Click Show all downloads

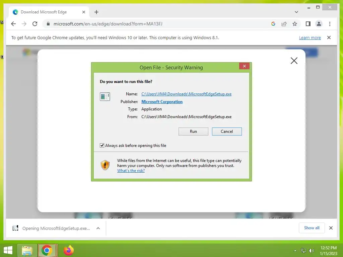(x=312, y=228)
